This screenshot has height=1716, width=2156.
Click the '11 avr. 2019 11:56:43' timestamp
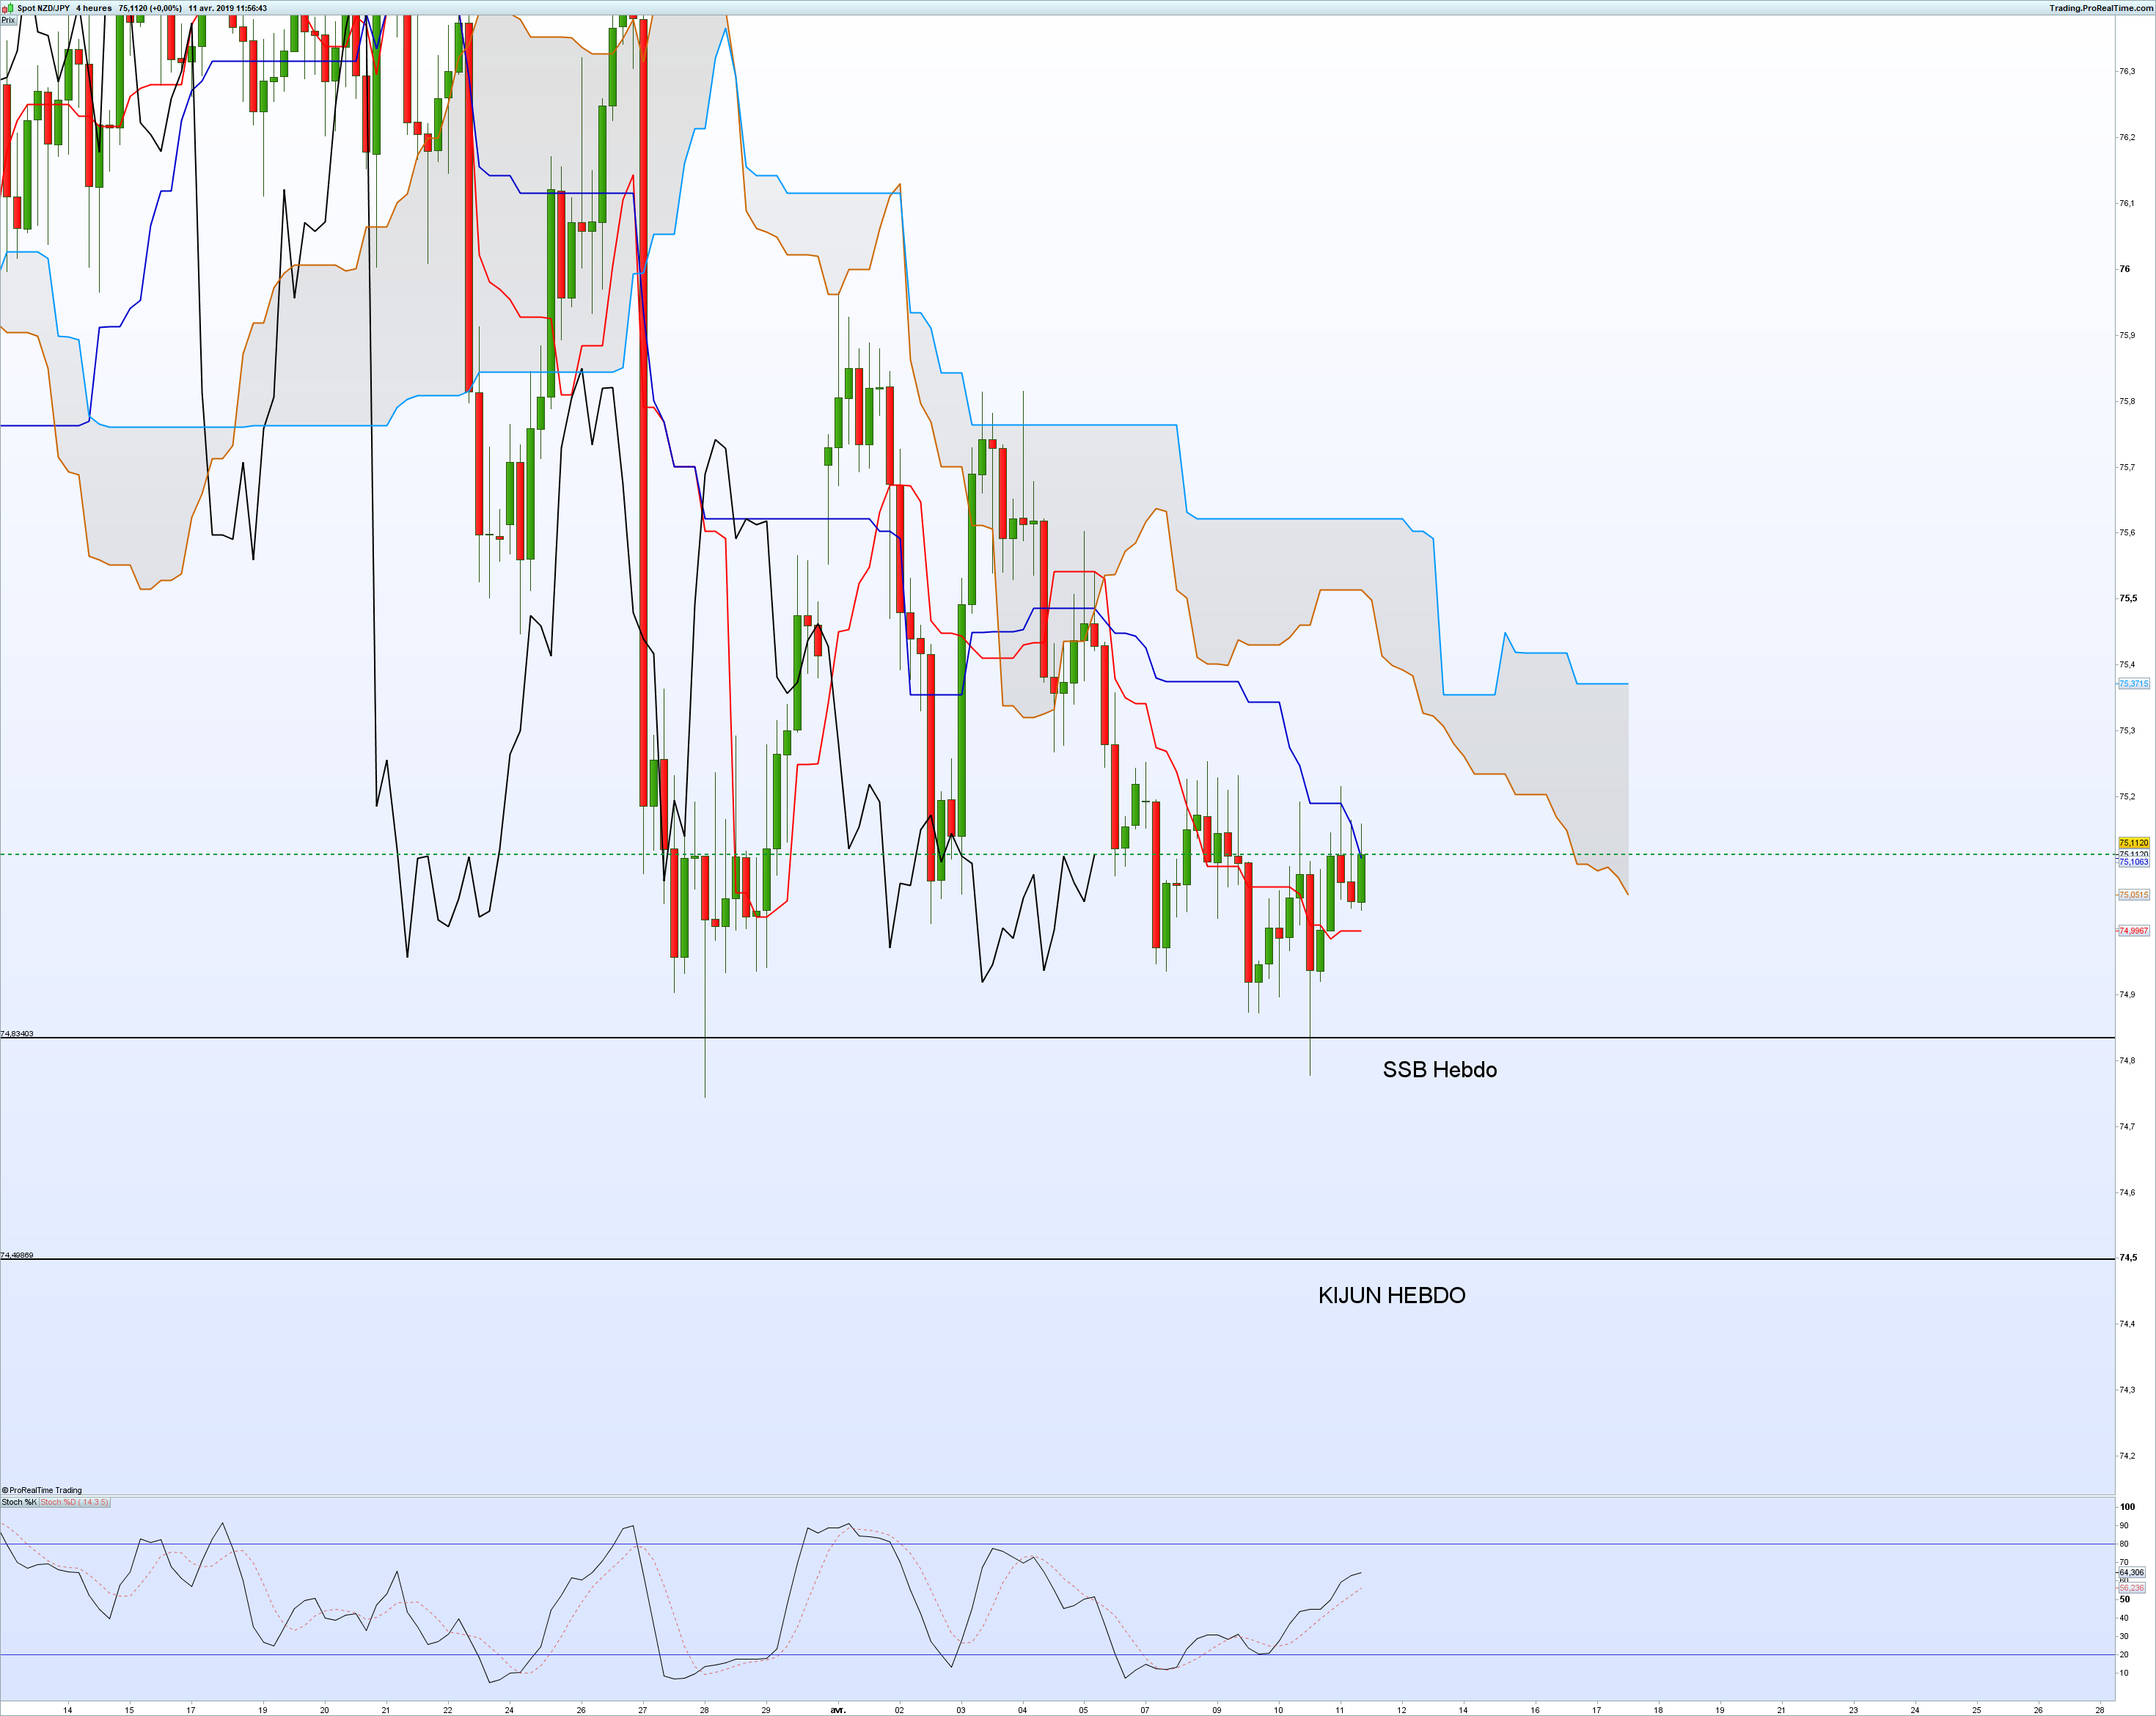(x=227, y=8)
